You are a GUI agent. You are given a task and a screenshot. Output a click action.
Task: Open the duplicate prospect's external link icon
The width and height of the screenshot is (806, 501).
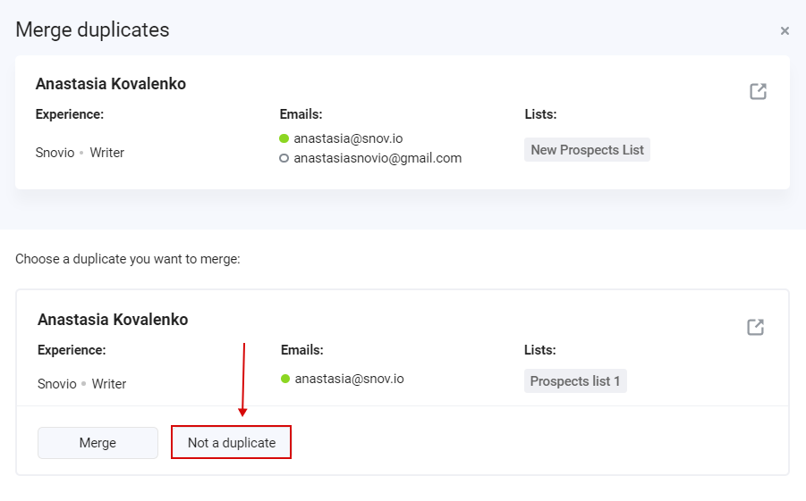[x=755, y=327]
